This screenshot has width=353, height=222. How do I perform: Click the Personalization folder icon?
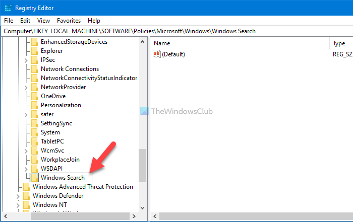(x=34, y=105)
